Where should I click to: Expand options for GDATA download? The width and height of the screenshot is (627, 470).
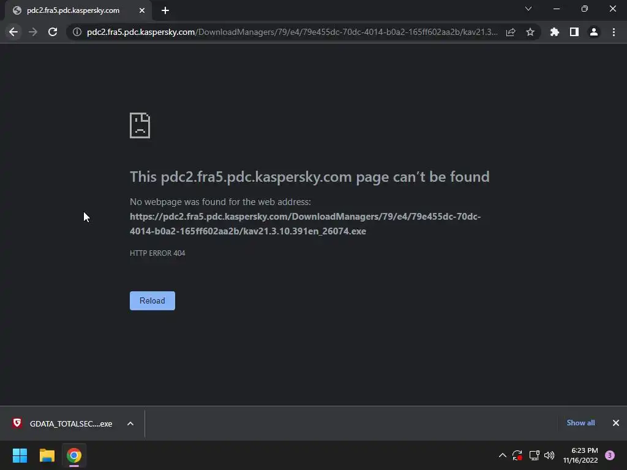tap(130, 423)
